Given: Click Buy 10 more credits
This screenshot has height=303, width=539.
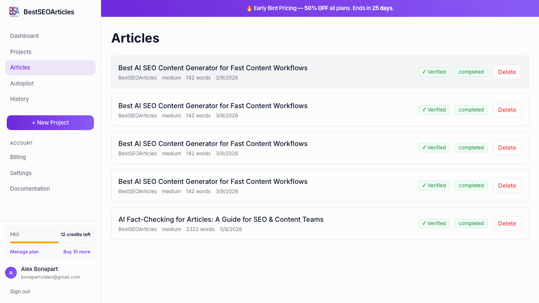Looking at the screenshot, I should pyautogui.click(x=77, y=252).
